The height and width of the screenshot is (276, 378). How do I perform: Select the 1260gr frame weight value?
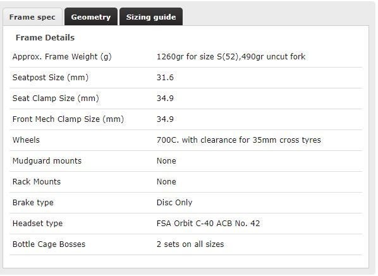pyautogui.click(x=231, y=57)
